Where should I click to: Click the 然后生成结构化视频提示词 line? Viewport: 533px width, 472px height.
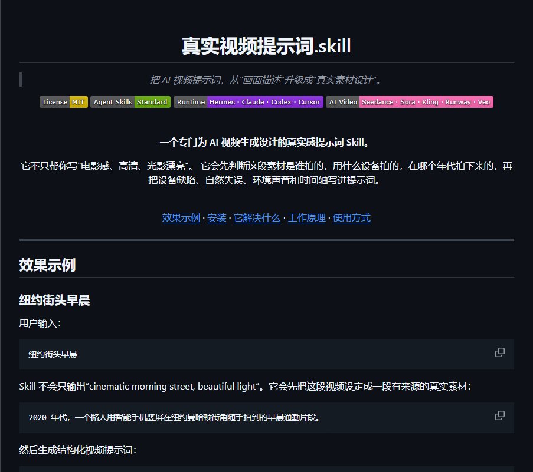[78, 450]
